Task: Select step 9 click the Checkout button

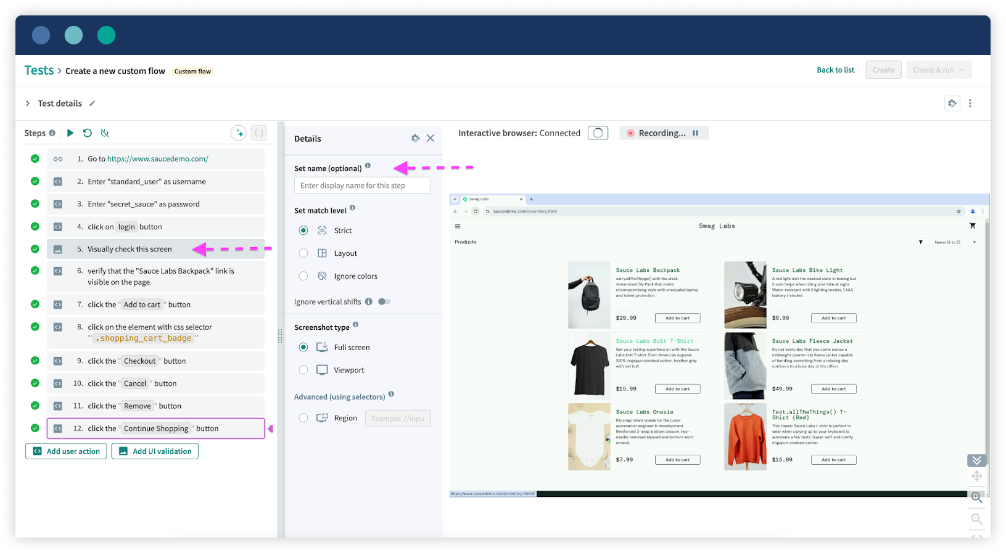Action: tap(155, 361)
